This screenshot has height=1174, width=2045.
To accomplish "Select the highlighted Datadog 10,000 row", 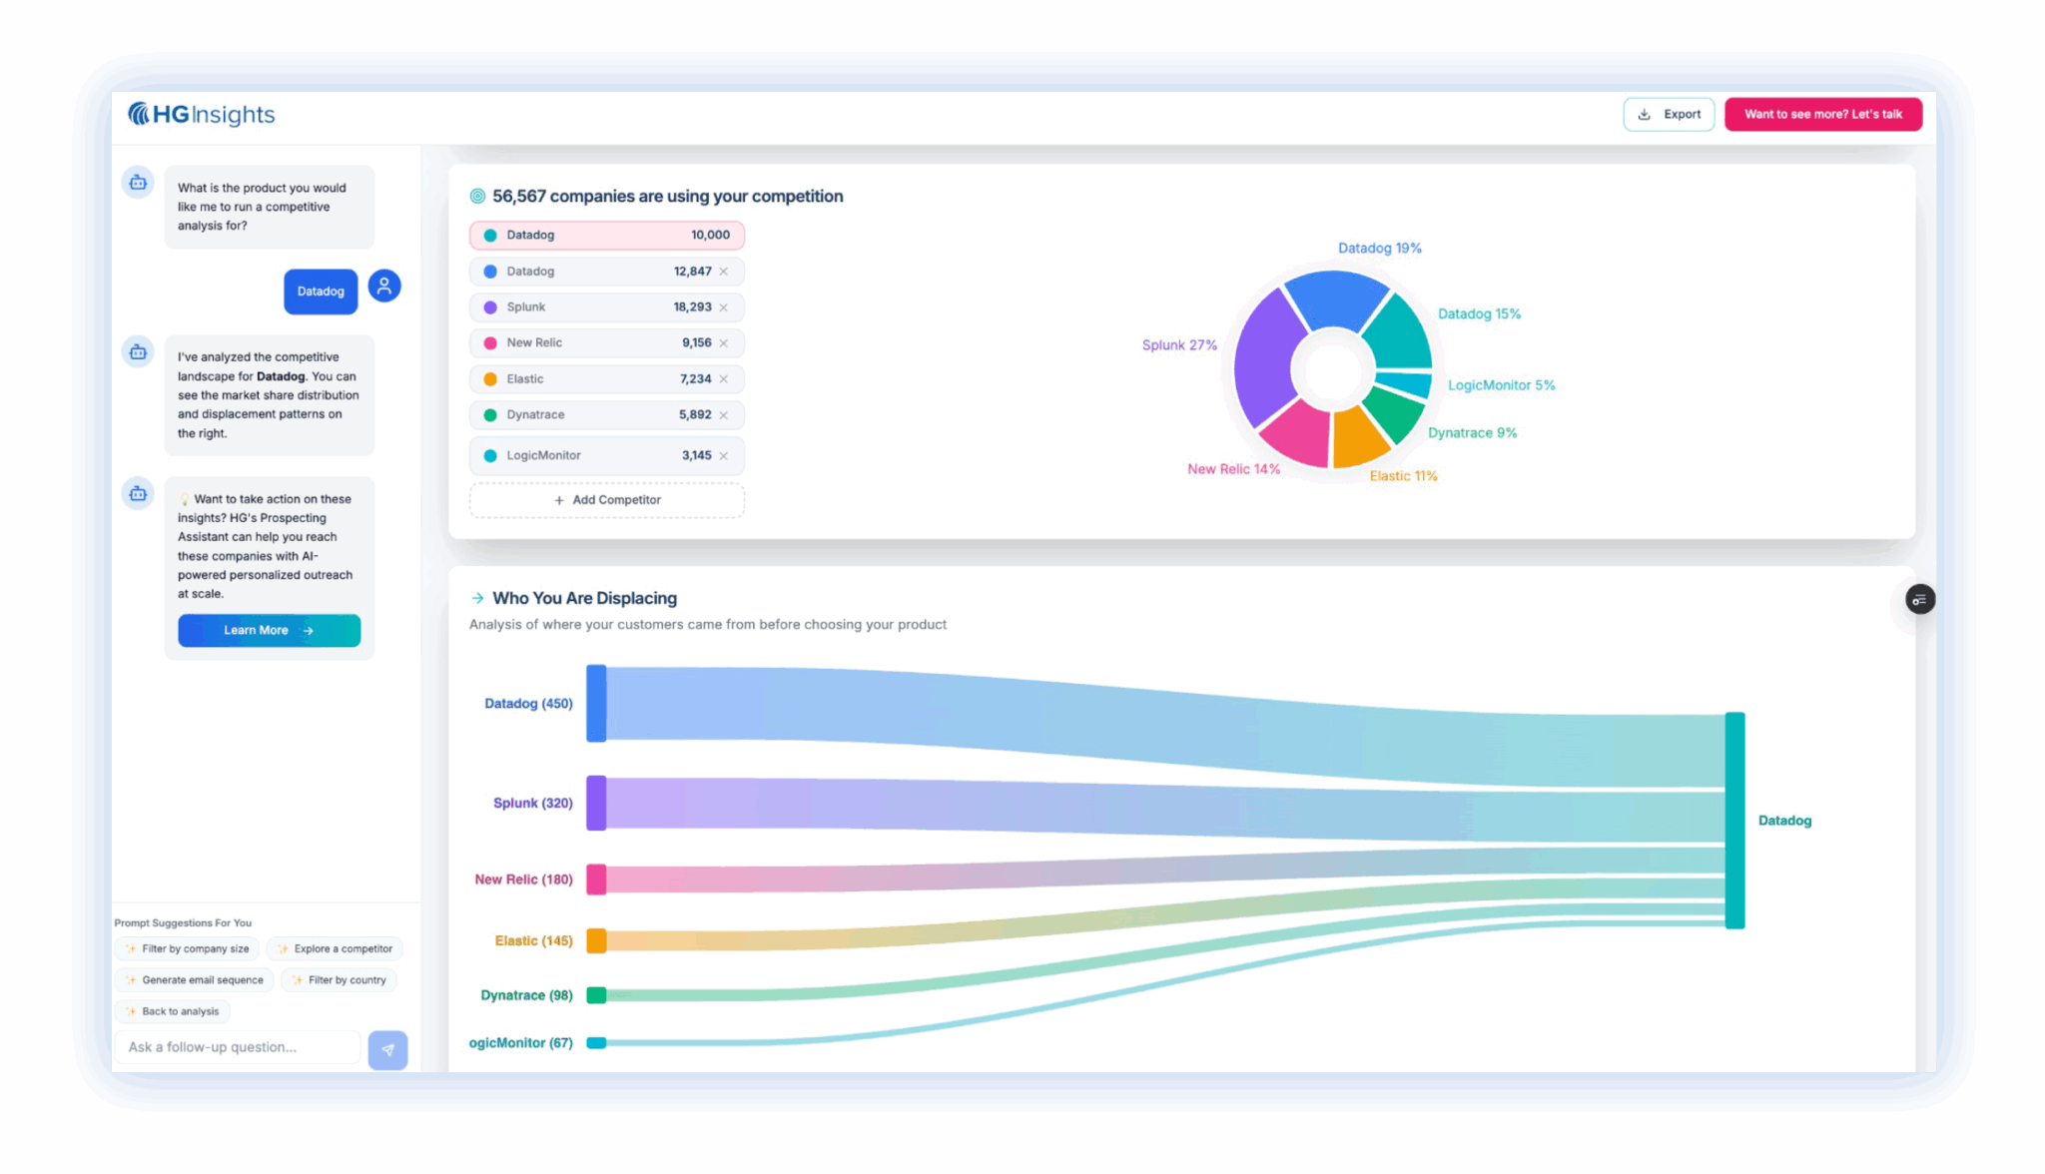I will click(607, 236).
